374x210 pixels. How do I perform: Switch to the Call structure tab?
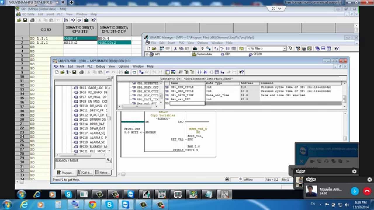coord(85,173)
